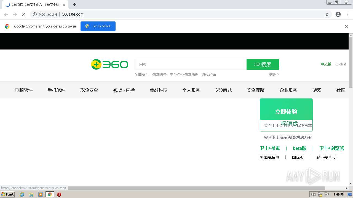
Task: Click the address bar URL 360safe.com
Action: pos(73,14)
